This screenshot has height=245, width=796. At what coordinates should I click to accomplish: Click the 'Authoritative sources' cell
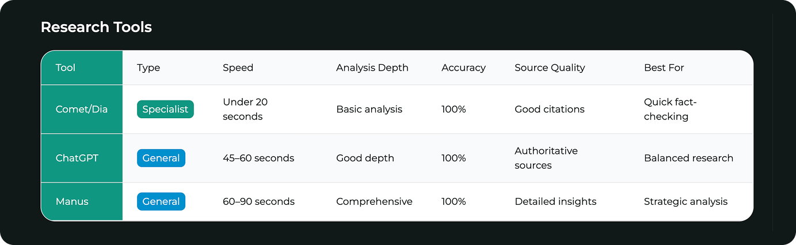[546, 158]
